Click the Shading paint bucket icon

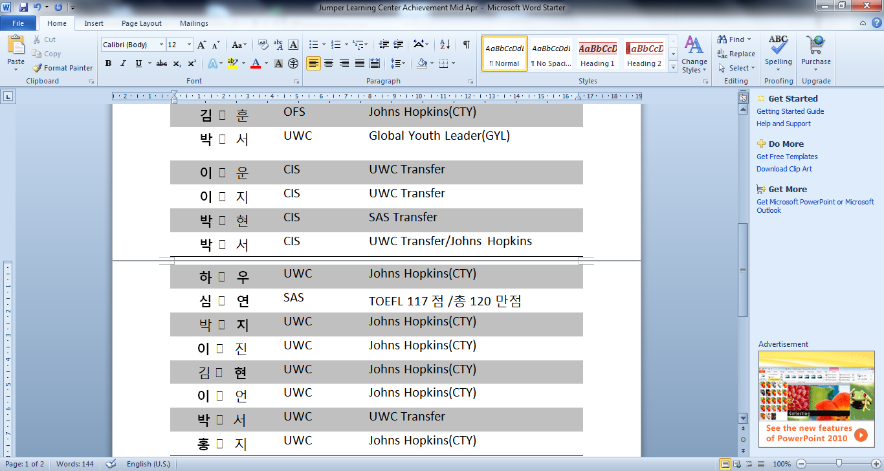421,63
